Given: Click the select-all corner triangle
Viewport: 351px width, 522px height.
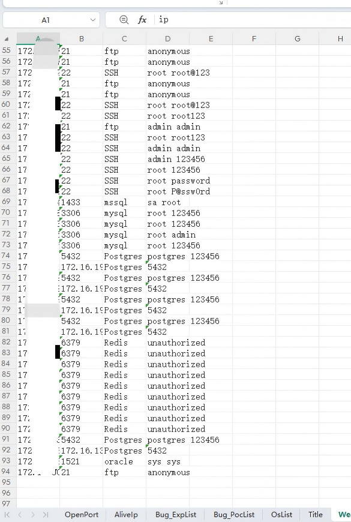Looking at the screenshot, I should (7, 39).
